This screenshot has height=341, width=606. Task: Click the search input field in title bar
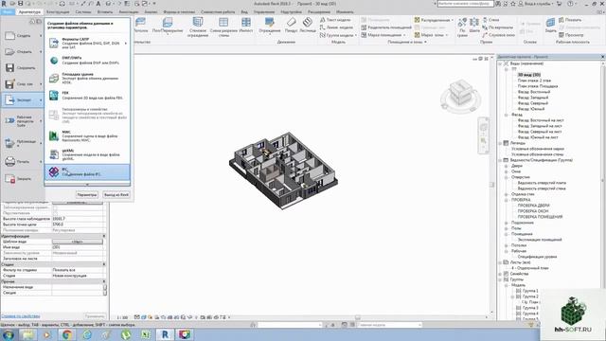click(465, 4)
